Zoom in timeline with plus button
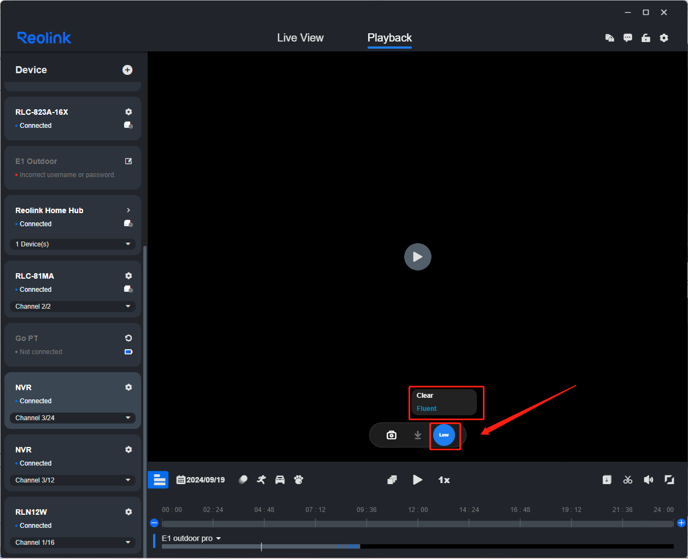Screen dimensions: 688x559 [681, 523]
